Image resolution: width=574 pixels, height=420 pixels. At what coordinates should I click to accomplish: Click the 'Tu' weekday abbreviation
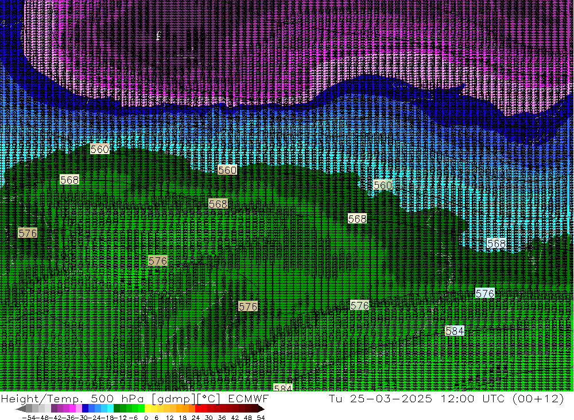click(x=335, y=398)
